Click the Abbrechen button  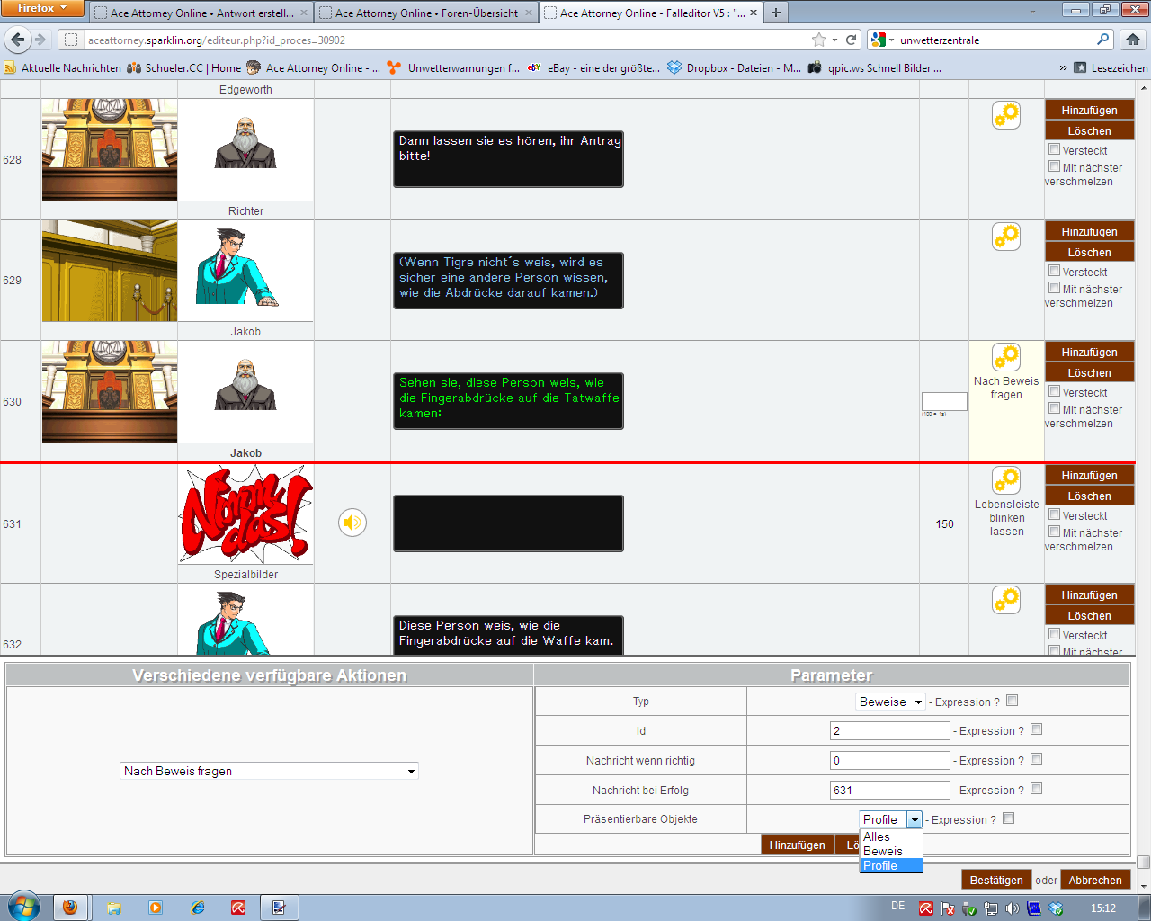pos(1095,880)
